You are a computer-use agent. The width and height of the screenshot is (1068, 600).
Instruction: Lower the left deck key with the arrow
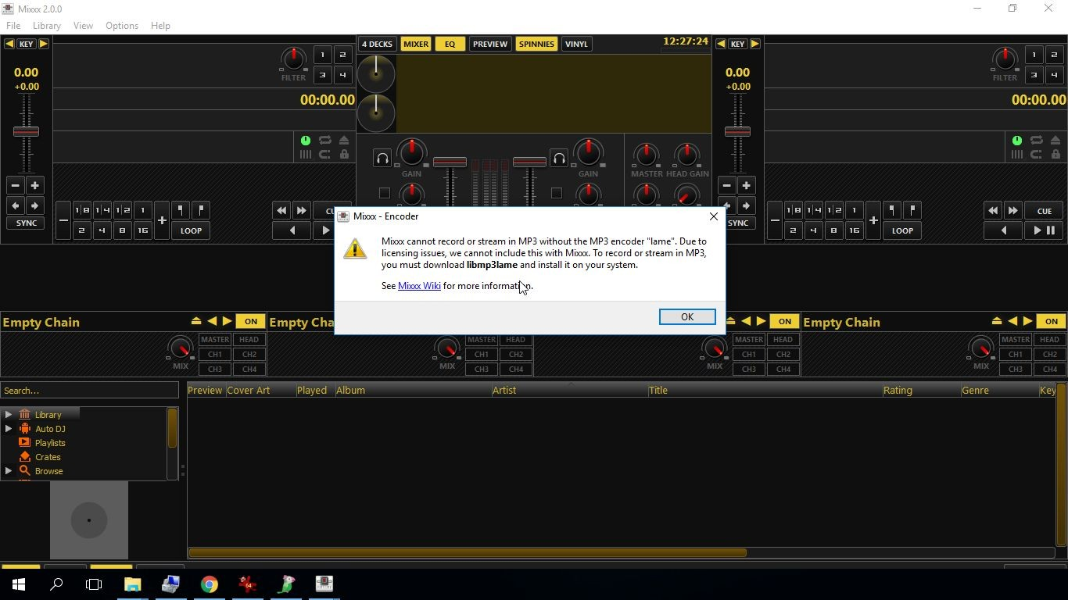[x=9, y=44]
